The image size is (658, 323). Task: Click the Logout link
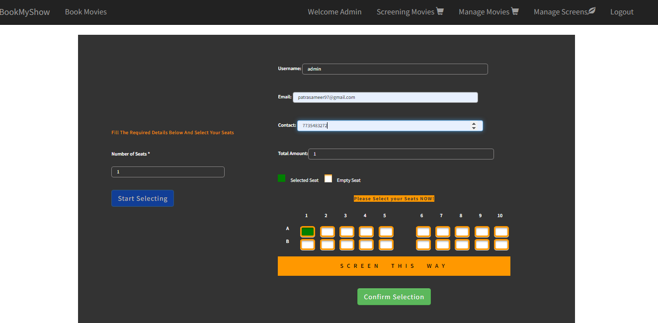coord(622,11)
